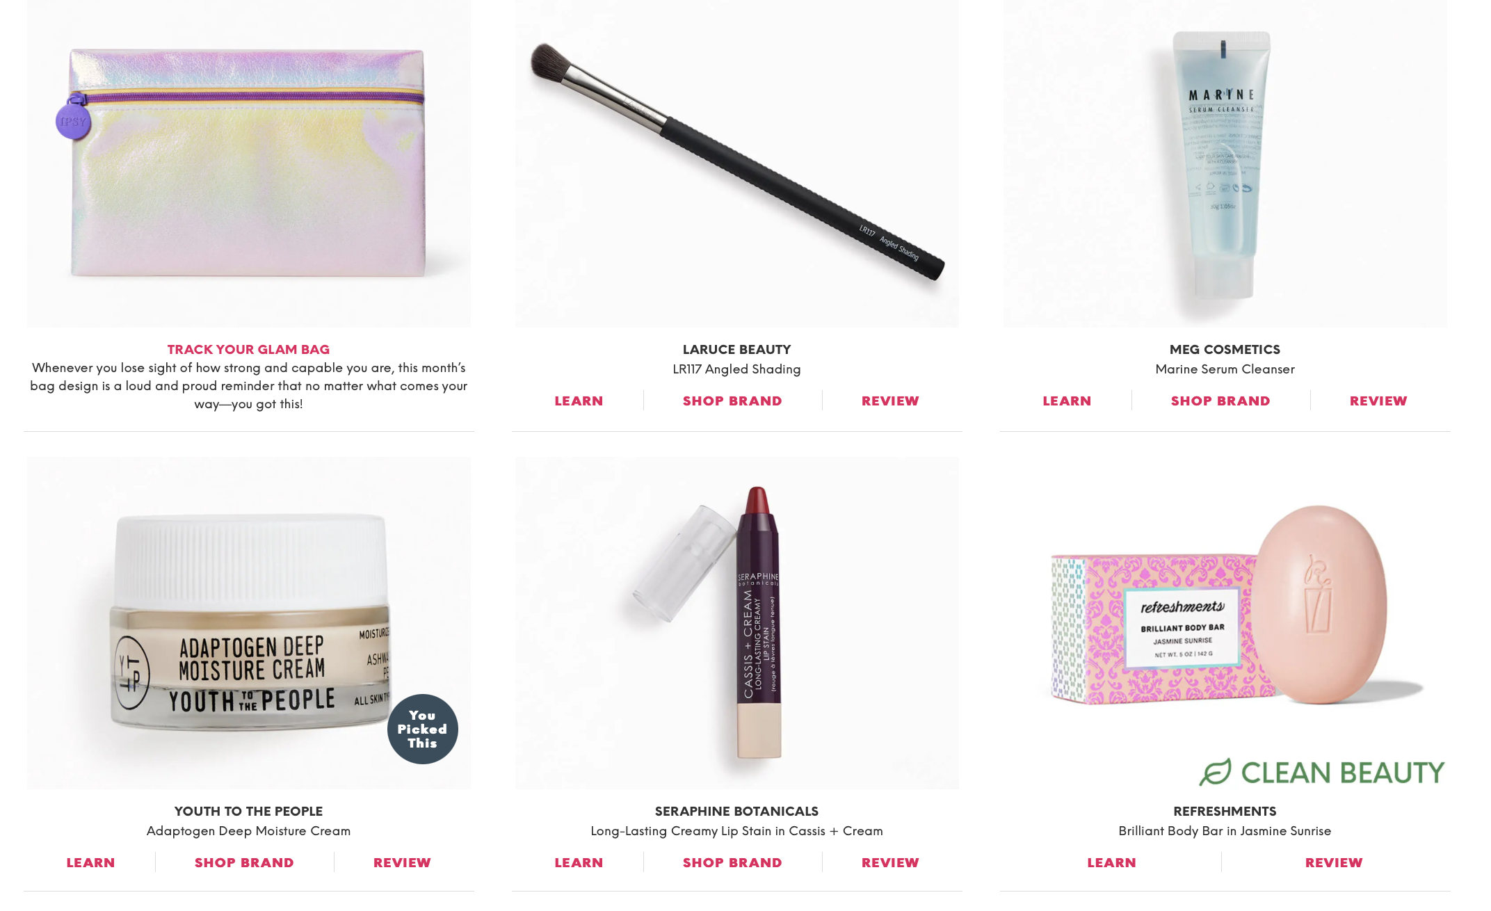
Task: Click the Cassis + Cream lip stain image
Action: (737, 623)
